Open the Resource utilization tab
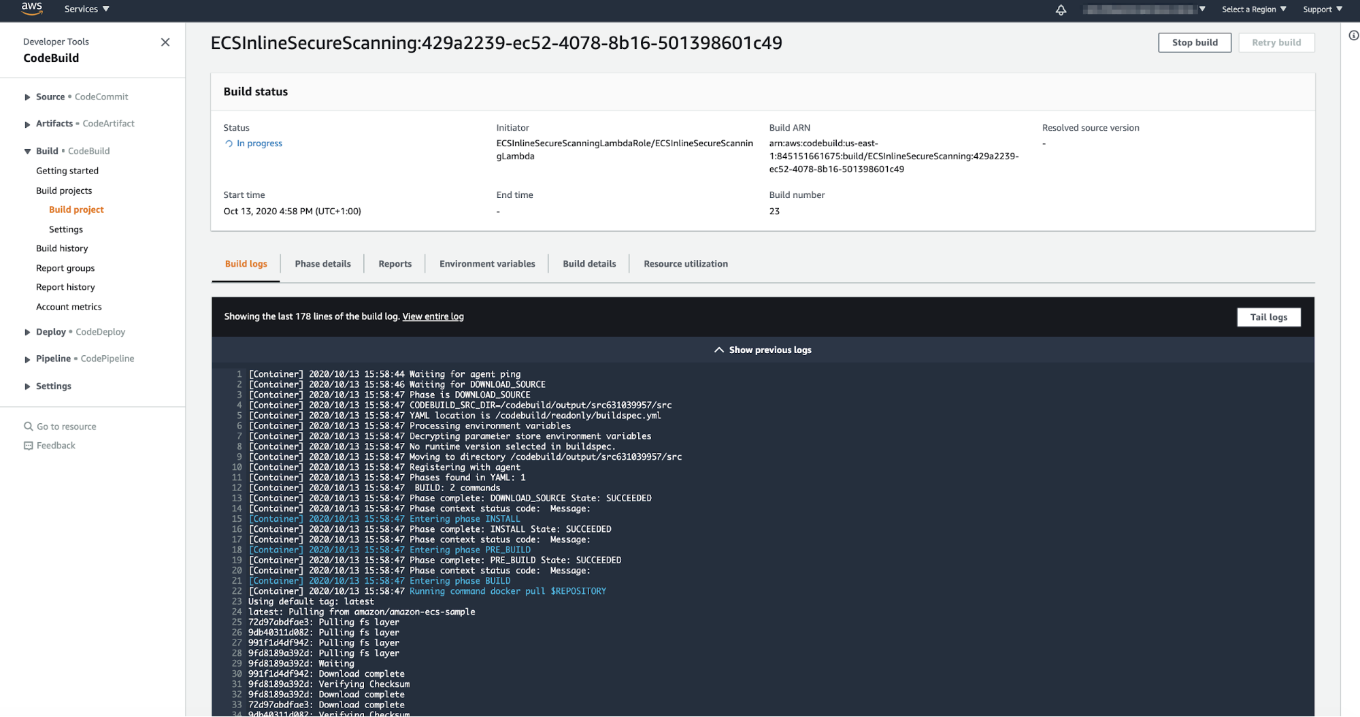Image resolution: width=1360 pixels, height=717 pixels. [x=686, y=264]
